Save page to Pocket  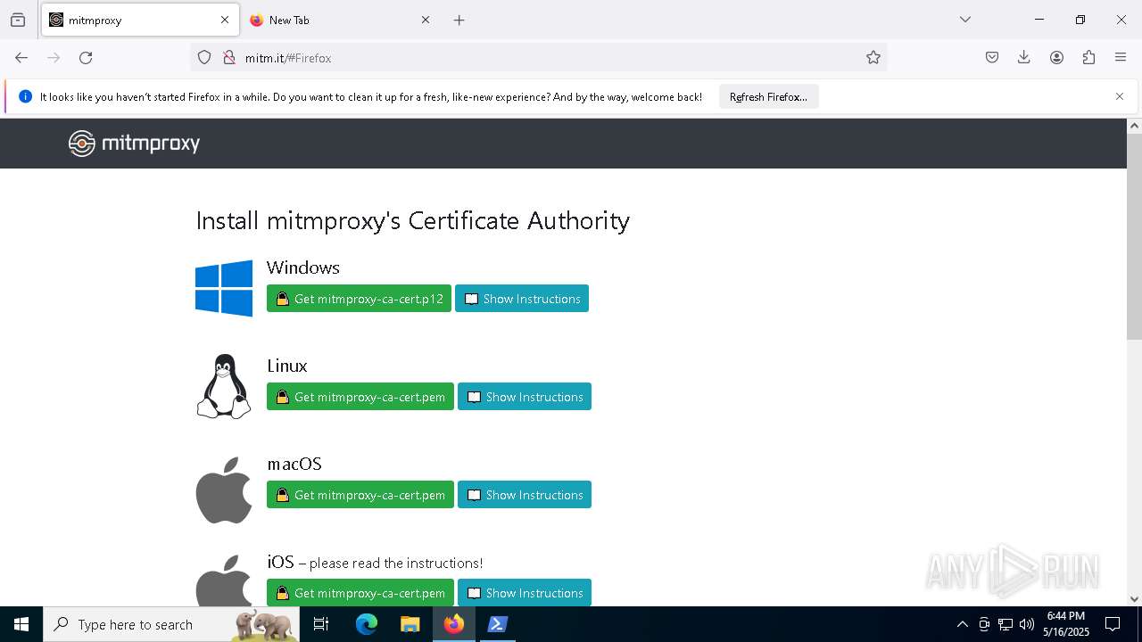(x=992, y=57)
